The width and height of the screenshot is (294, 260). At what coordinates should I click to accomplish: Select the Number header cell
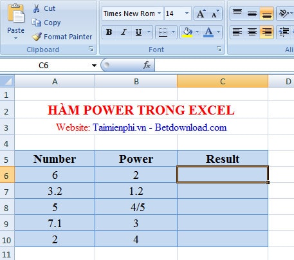tap(55, 158)
